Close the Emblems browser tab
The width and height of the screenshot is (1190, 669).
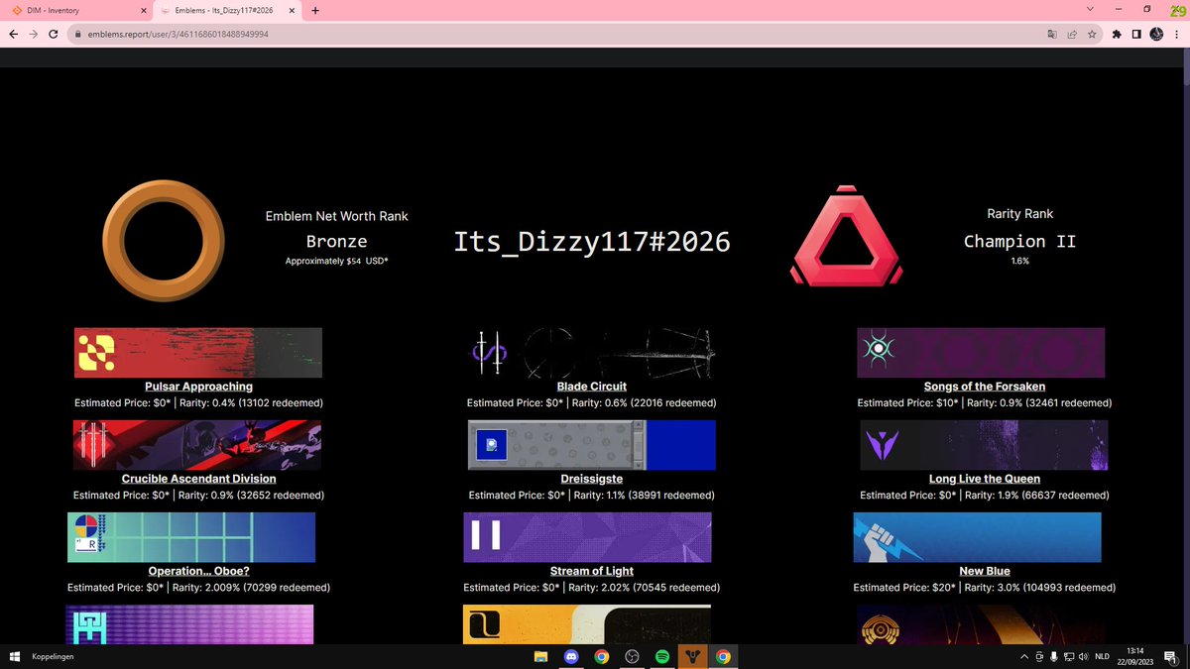click(x=293, y=11)
